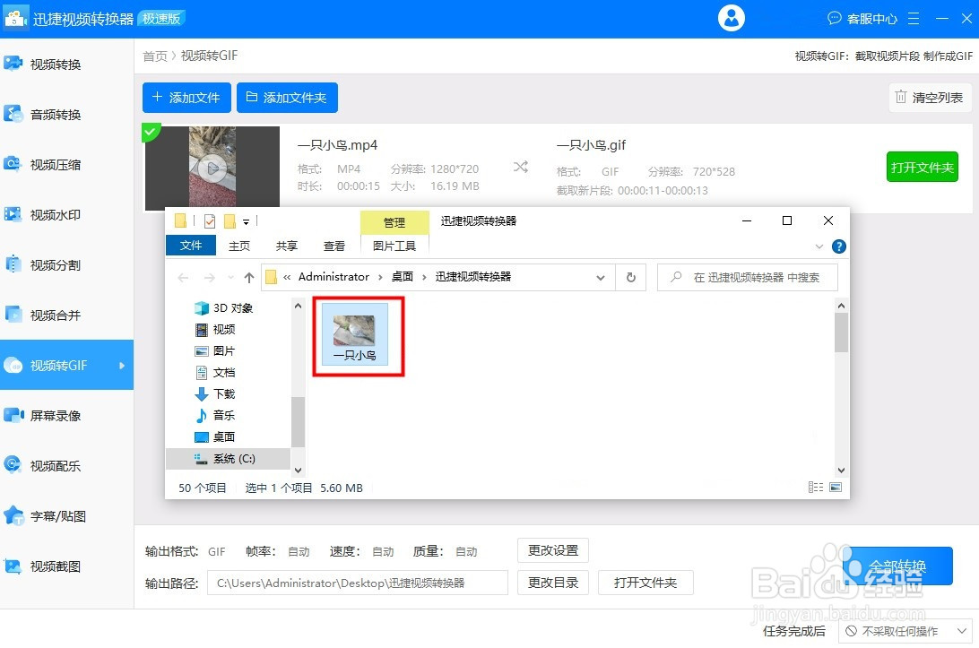979x648 pixels.
Task: Select 文档 in Explorer navigation pane
Action: [x=216, y=373]
